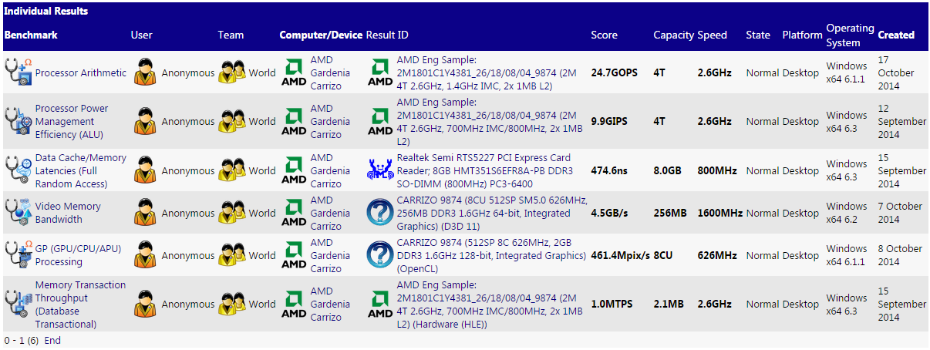Click the AMD computer logo in Processor Power Management row
Screen dimensions: 930x350
coord(293,121)
